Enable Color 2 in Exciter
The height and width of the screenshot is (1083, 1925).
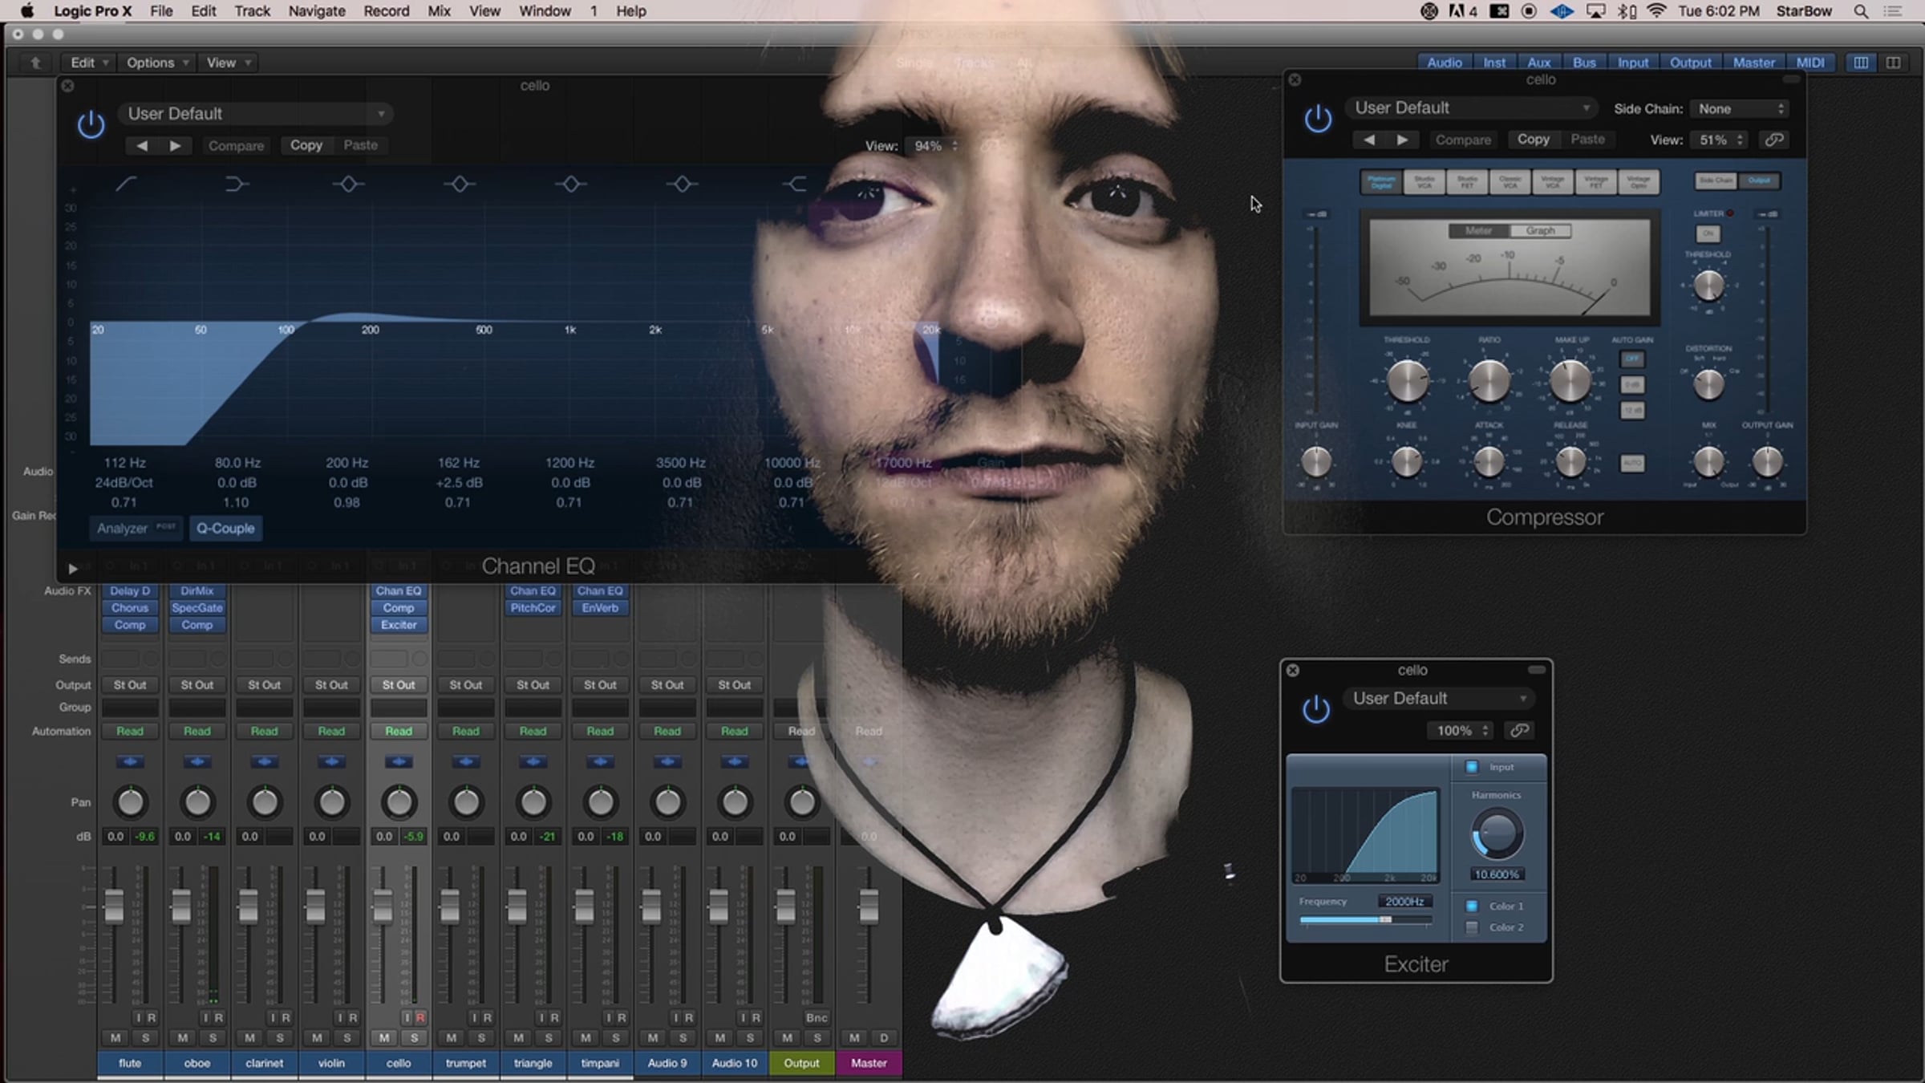click(1472, 927)
